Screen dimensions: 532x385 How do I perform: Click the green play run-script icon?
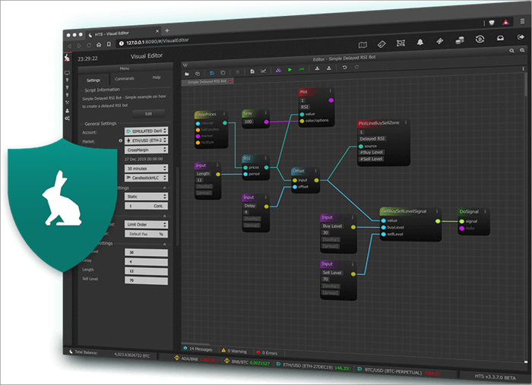click(290, 70)
